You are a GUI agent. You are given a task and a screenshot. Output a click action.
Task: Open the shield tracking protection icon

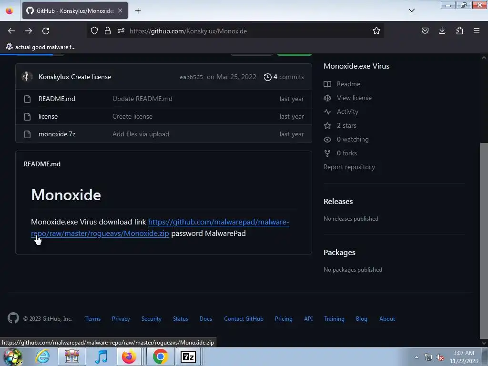click(94, 30)
